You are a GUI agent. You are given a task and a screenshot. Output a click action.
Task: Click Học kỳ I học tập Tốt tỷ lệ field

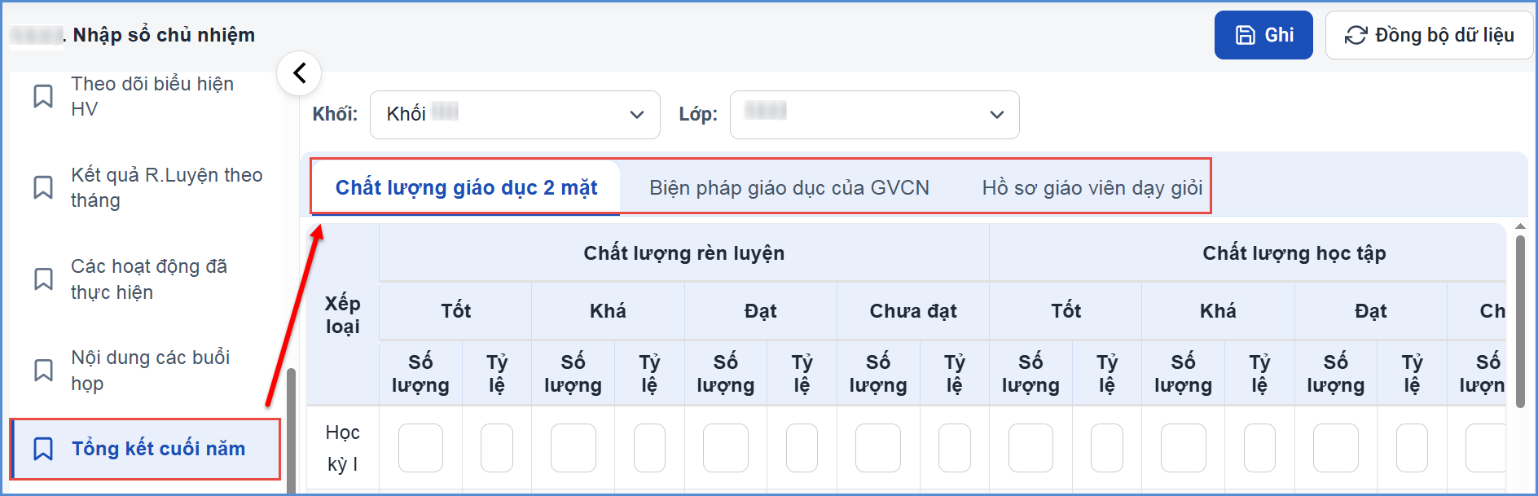(1107, 448)
